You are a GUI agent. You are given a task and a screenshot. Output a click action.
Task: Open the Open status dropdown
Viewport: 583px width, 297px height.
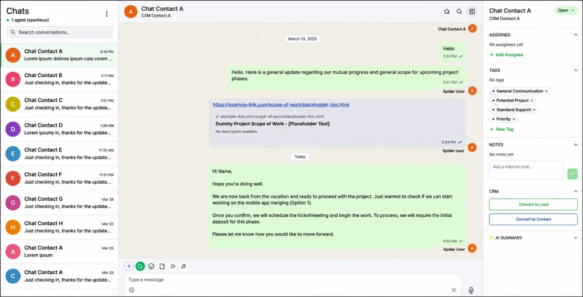[x=566, y=10]
